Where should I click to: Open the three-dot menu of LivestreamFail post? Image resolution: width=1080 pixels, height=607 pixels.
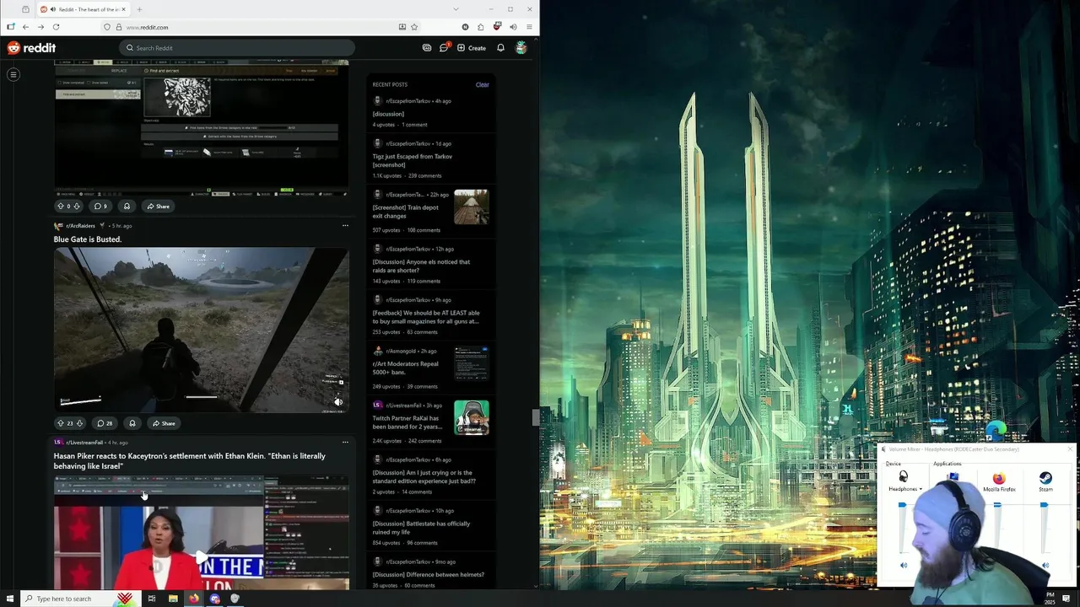[x=345, y=442]
